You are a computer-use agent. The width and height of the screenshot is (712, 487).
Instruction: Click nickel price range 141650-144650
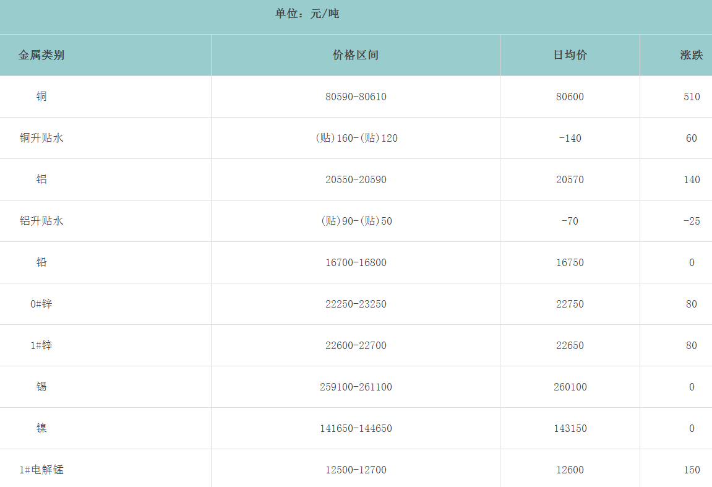point(356,428)
